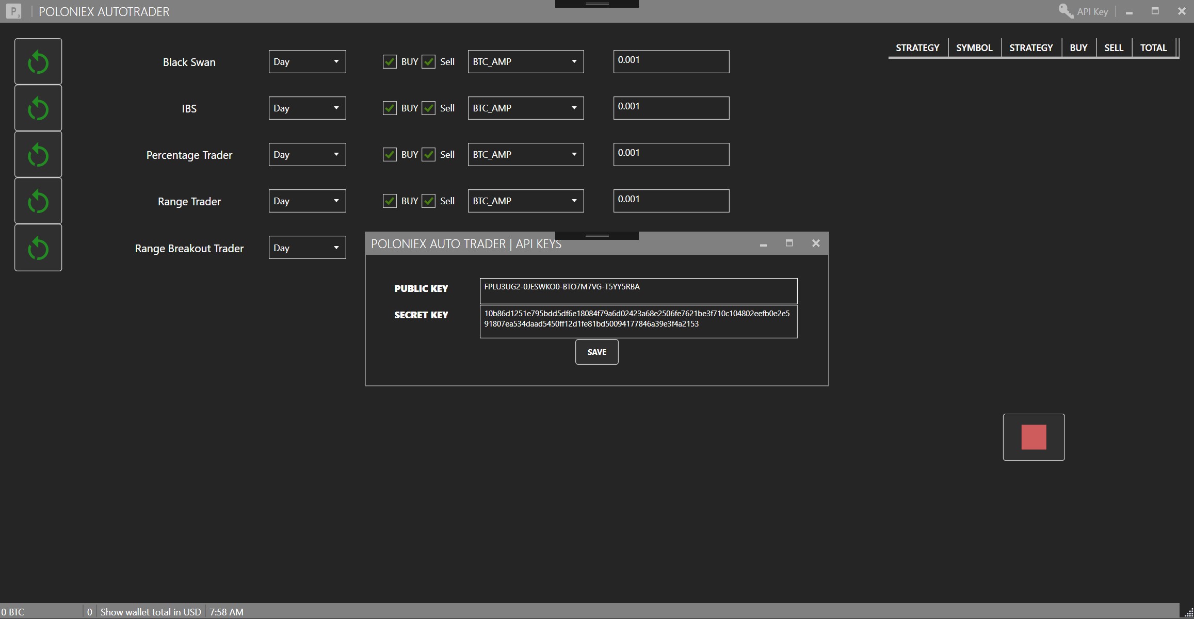The height and width of the screenshot is (619, 1194).
Task: Click the Percentage Trader amount field 0.001
Action: point(671,154)
